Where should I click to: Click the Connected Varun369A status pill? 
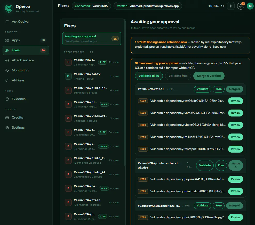point(91,6)
